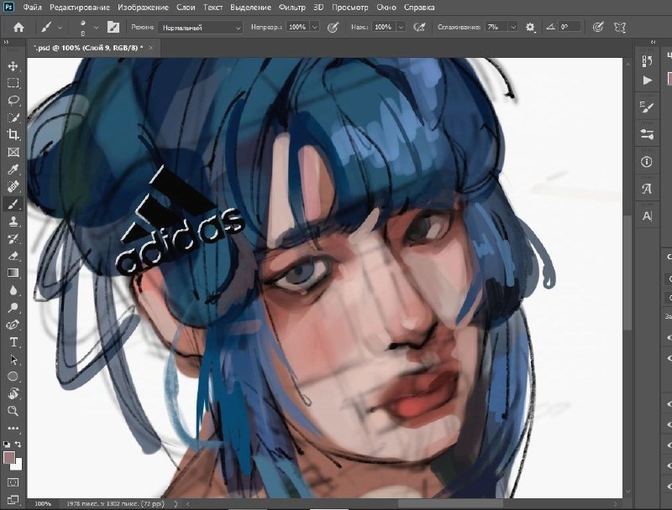The width and height of the screenshot is (672, 510).
Task: Select the Ellipse shape tool
Action: [x=13, y=377]
